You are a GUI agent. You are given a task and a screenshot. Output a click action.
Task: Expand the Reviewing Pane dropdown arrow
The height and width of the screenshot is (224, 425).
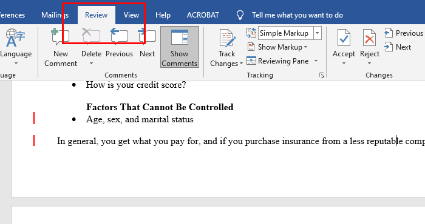click(x=316, y=61)
